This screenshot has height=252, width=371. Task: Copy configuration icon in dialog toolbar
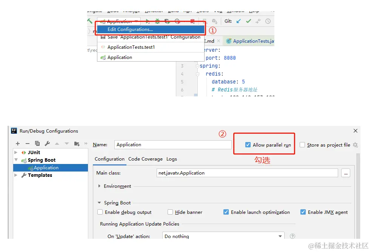pyautogui.click(x=37, y=144)
